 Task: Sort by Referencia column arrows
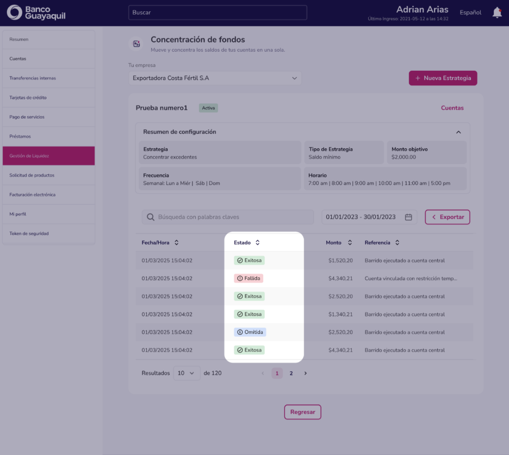coord(397,242)
